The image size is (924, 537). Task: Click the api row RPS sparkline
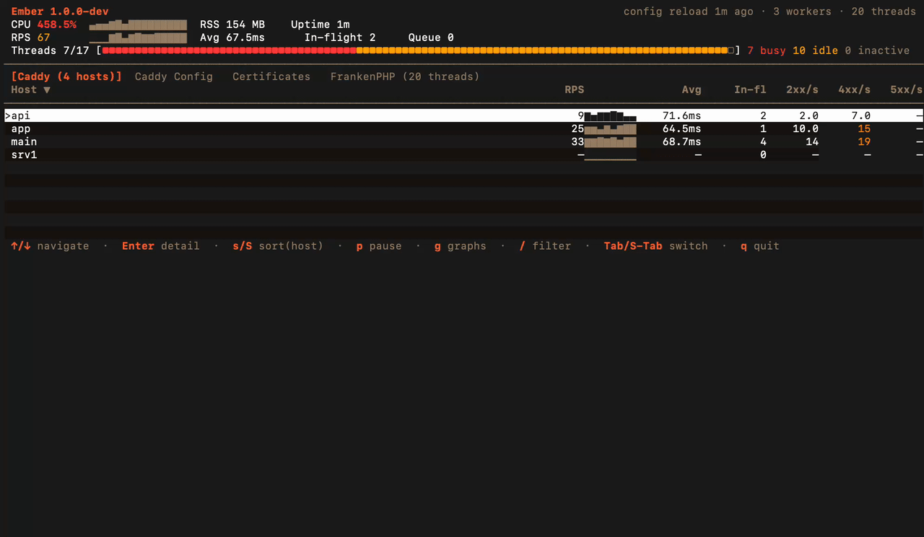click(x=610, y=115)
